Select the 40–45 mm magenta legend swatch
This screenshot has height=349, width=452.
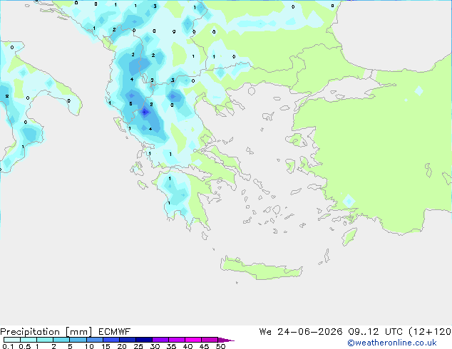[x=193, y=340]
